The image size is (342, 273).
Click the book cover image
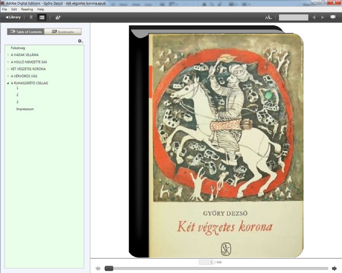point(216,142)
